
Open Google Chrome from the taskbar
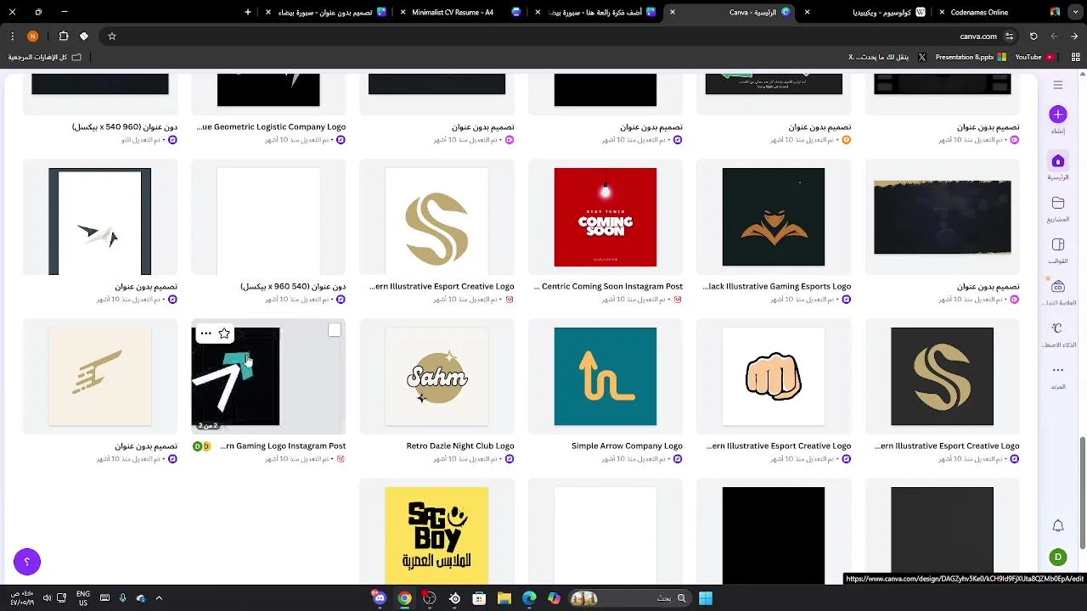coord(404,598)
